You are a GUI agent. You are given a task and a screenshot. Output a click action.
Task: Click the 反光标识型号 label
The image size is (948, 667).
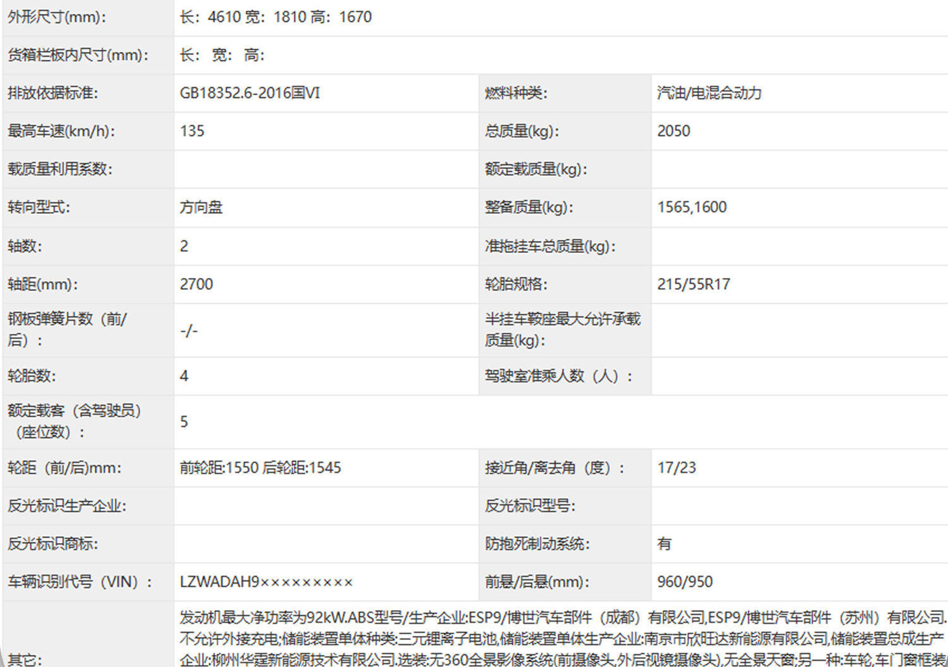[x=530, y=505]
